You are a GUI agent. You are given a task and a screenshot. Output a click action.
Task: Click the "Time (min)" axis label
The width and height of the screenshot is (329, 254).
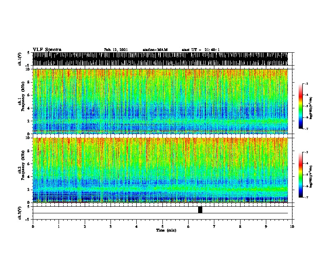[x=166, y=230]
